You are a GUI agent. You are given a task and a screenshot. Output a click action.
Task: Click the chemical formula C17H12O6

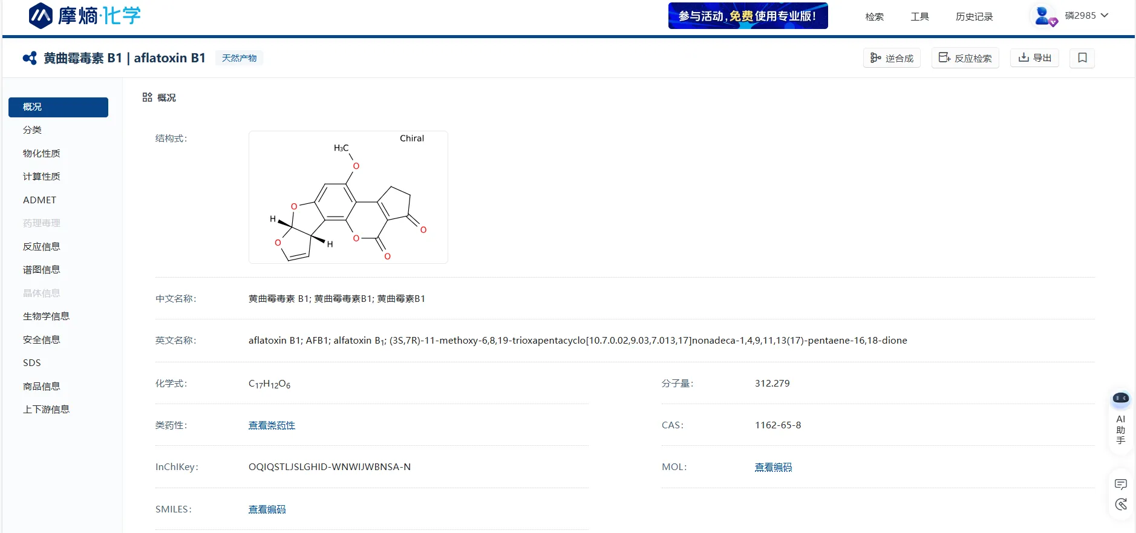coord(269,384)
